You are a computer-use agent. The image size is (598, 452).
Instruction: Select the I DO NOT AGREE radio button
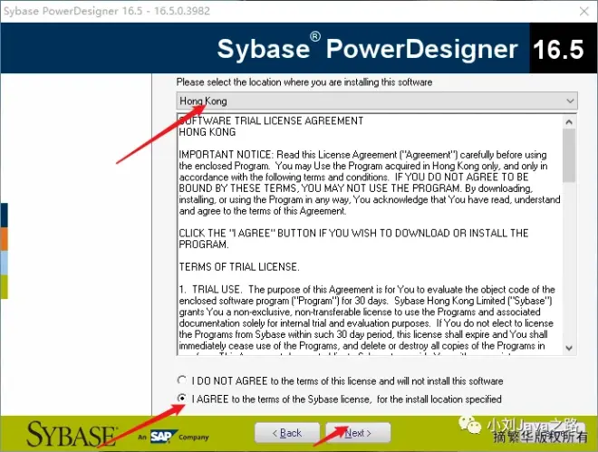tap(182, 380)
